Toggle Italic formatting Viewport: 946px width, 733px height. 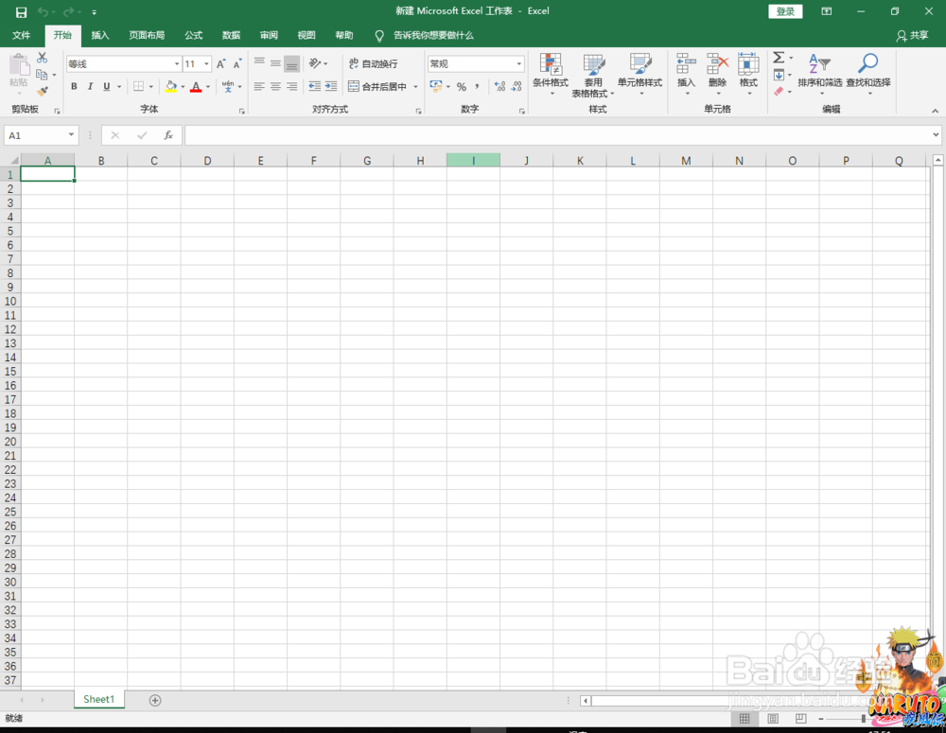pyautogui.click(x=91, y=86)
